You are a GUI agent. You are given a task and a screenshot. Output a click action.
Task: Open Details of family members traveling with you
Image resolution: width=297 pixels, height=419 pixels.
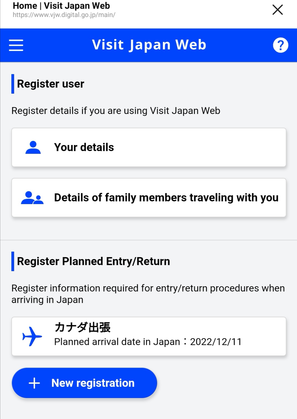click(166, 198)
